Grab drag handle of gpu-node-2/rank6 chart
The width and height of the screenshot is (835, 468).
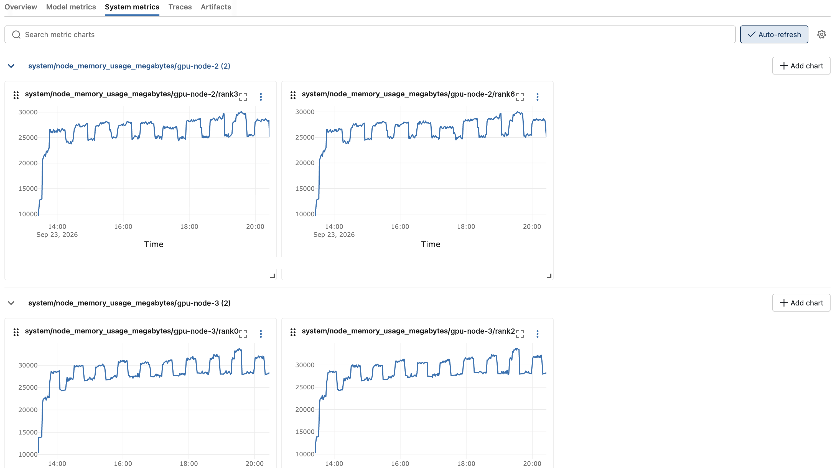[x=293, y=95]
